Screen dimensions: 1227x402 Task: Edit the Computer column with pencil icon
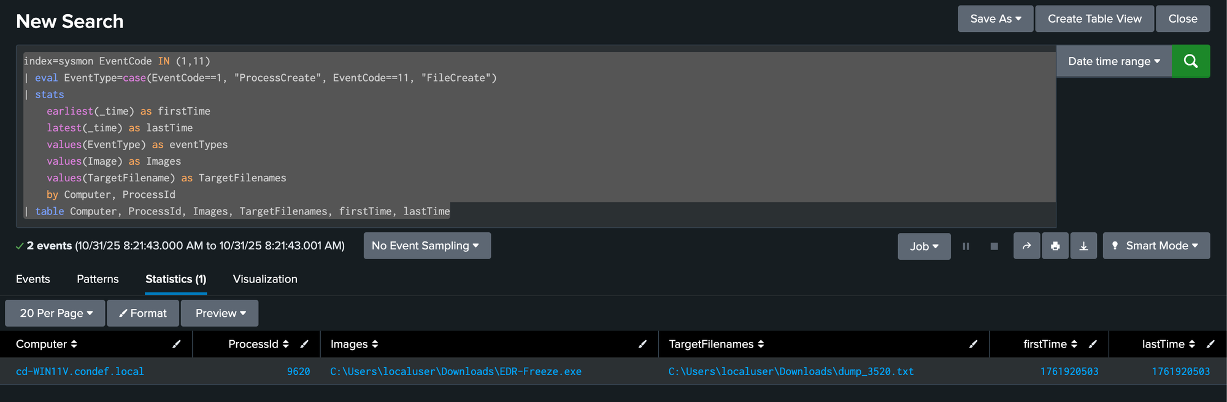(177, 344)
